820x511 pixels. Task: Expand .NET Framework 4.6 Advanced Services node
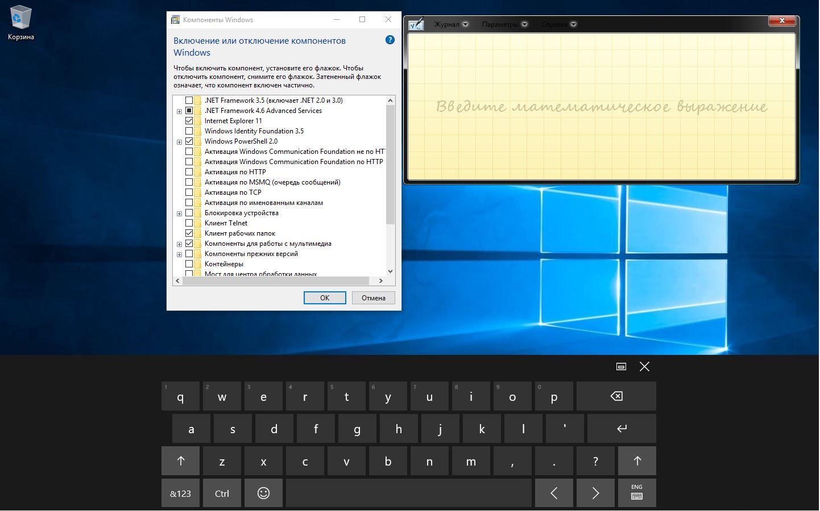coord(179,111)
